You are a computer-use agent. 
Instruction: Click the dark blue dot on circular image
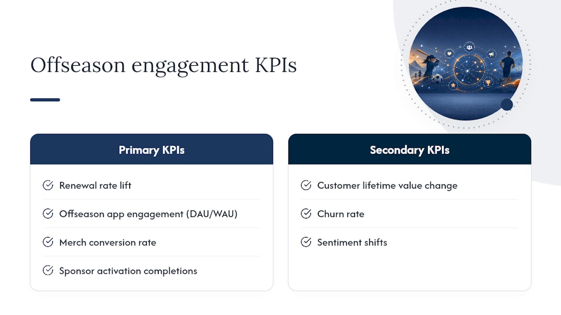[507, 105]
